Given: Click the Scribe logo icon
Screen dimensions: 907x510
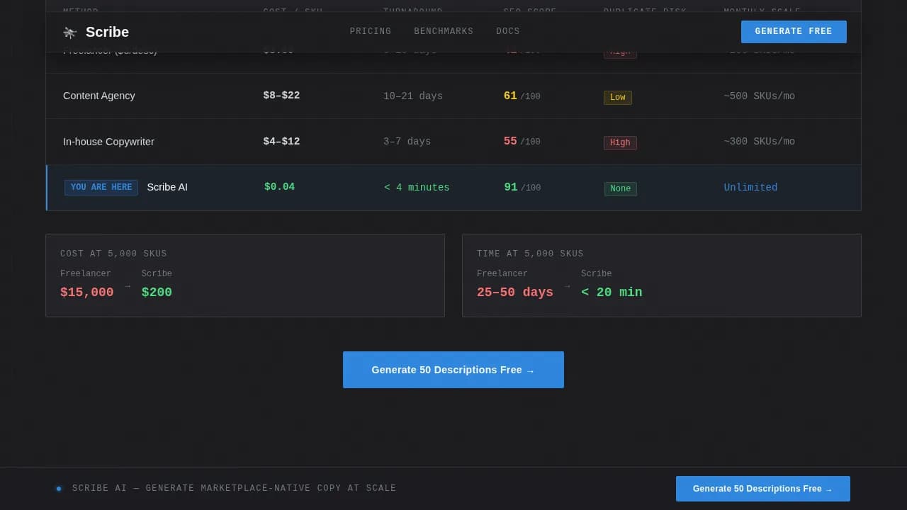Looking at the screenshot, I should (x=69, y=32).
